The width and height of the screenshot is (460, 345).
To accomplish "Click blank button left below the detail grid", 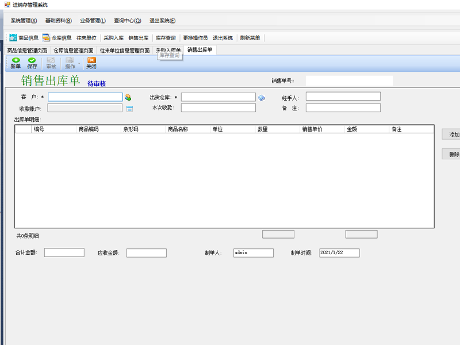I will coord(278,234).
